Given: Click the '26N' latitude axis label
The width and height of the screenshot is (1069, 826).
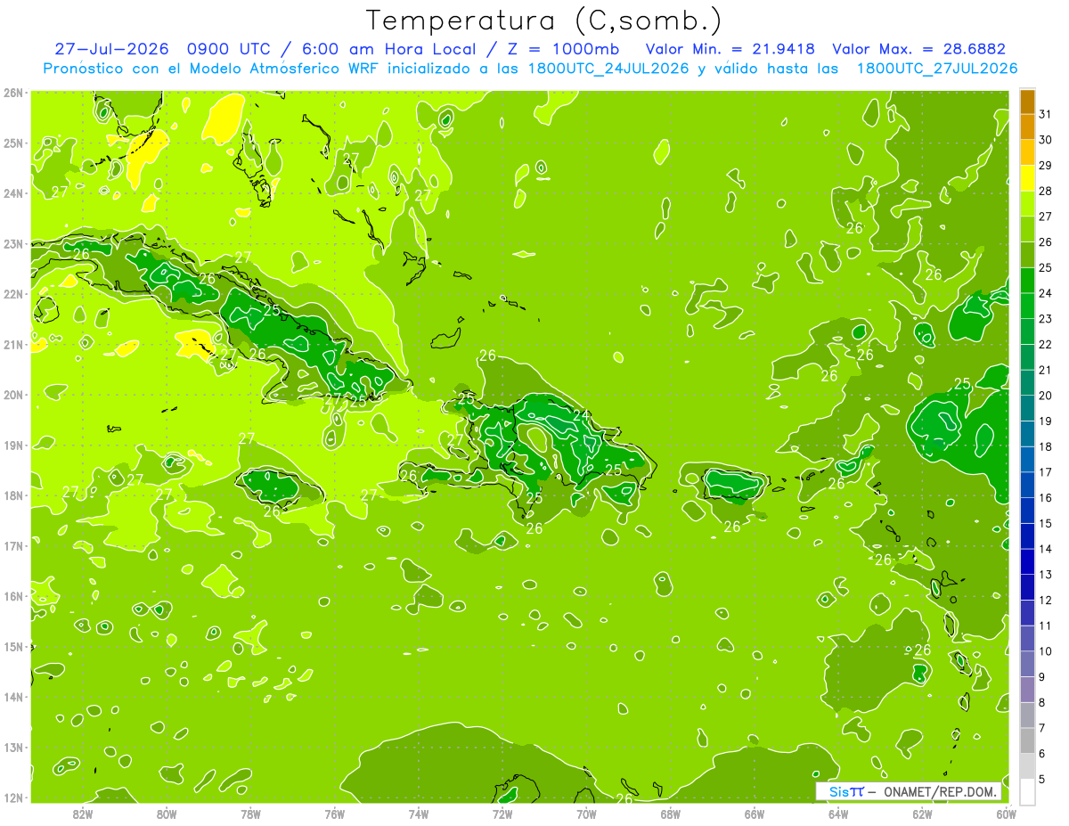Looking at the screenshot, I should (12, 93).
